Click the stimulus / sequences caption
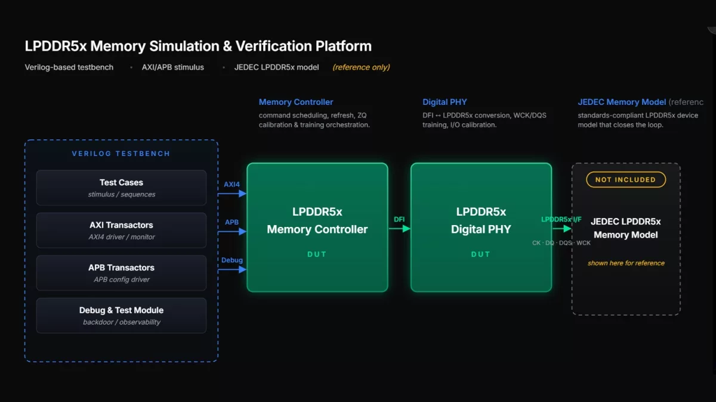Image resolution: width=716 pixels, height=402 pixels. tap(122, 195)
